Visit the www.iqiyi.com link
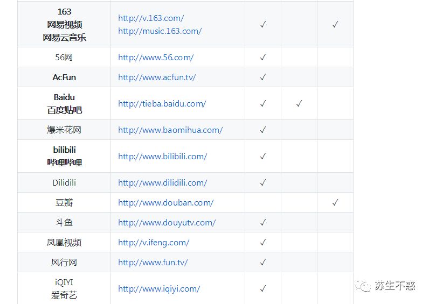Screen dimensions: 429x304 pos(159,289)
